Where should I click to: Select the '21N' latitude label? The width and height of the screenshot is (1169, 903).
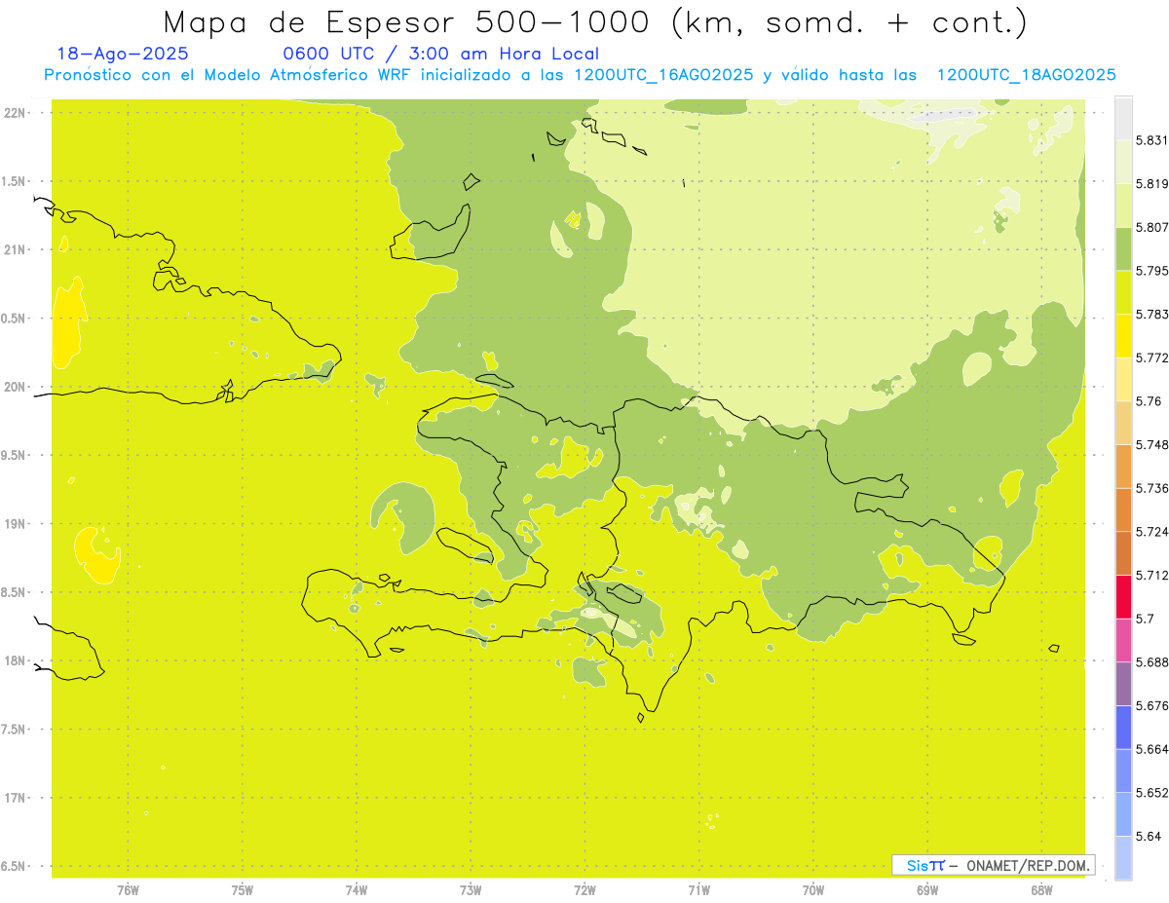coord(14,250)
